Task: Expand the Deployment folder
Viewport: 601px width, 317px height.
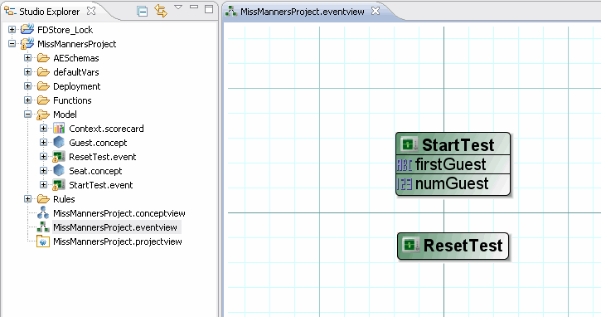Action: [x=27, y=86]
